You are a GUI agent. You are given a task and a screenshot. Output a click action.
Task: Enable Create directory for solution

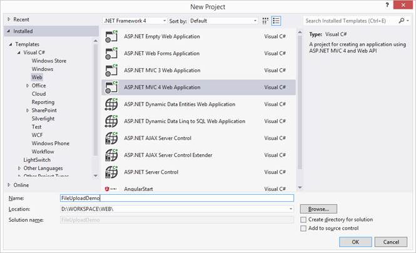(x=303, y=220)
